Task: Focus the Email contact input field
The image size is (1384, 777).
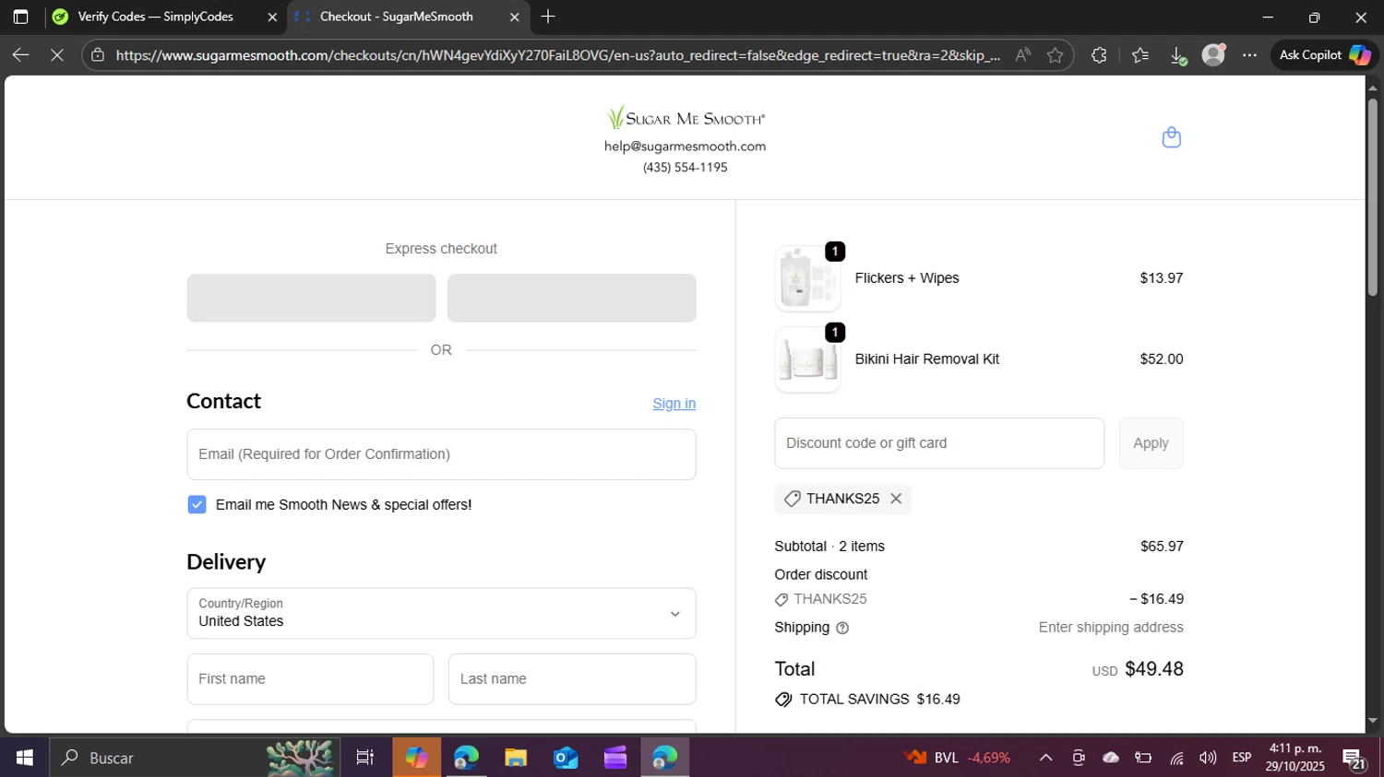Action: coord(441,454)
